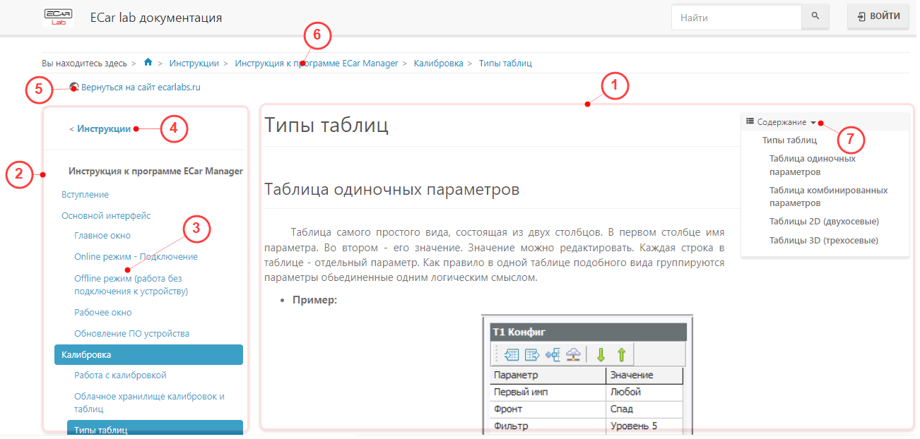Go back to Инструкции in sidebar
Viewport: 920px width, 439px height.
click(104, 128)
